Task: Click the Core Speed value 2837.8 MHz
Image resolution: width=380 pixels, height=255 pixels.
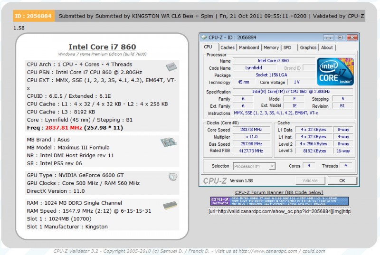Action: (x=251, y=130)
